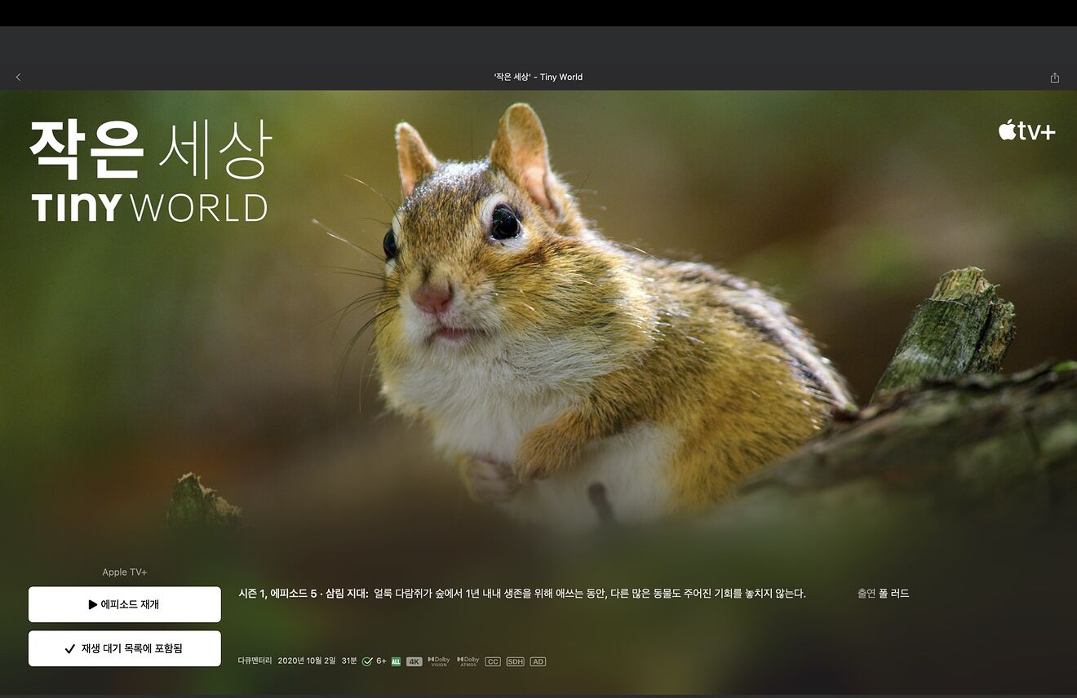
Task: Click the Apple TV+ logo
Action: point(1026,130)
